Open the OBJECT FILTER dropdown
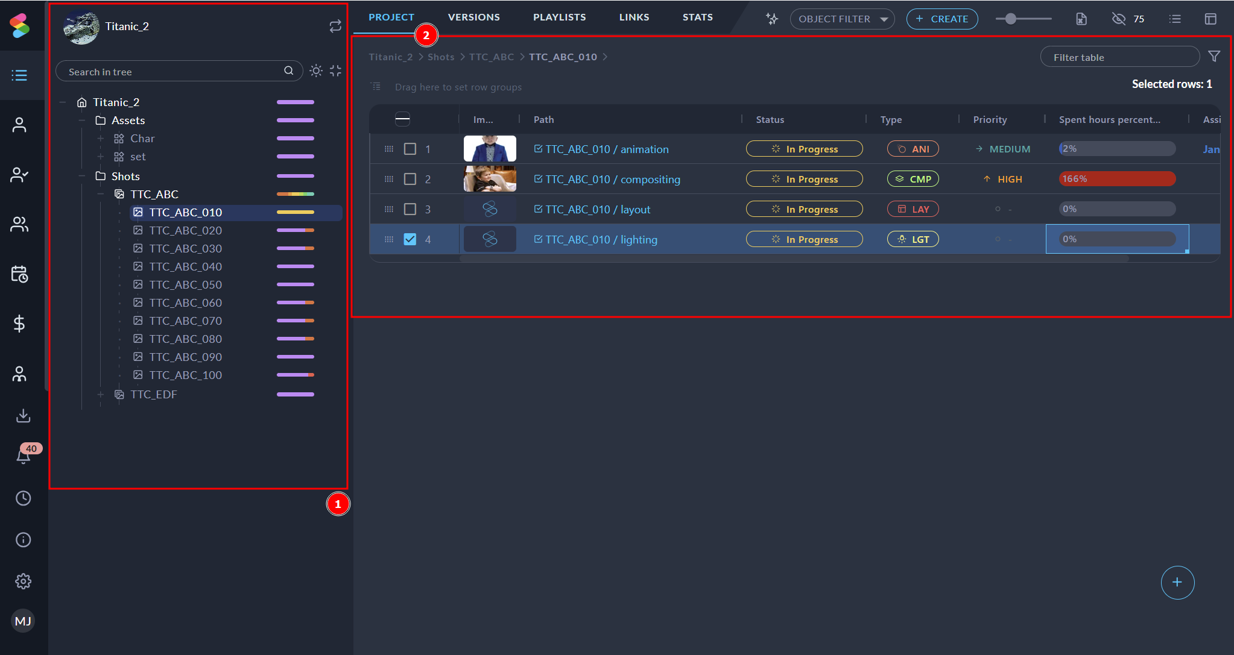This screenshot has width=1234, height=655. [x=842, y=19]
